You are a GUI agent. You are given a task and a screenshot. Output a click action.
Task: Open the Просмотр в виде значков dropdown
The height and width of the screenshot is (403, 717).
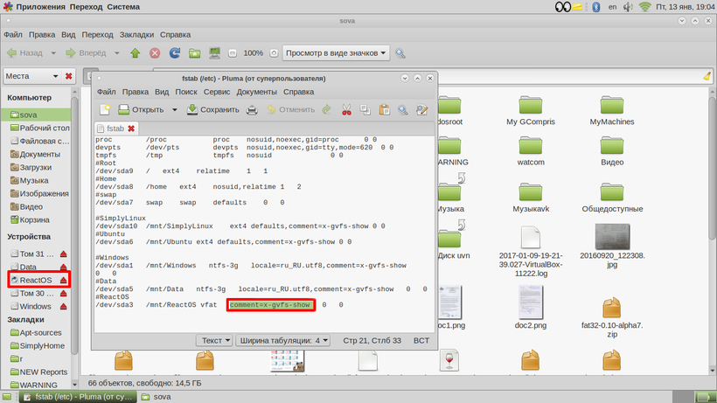click(336, 53)
